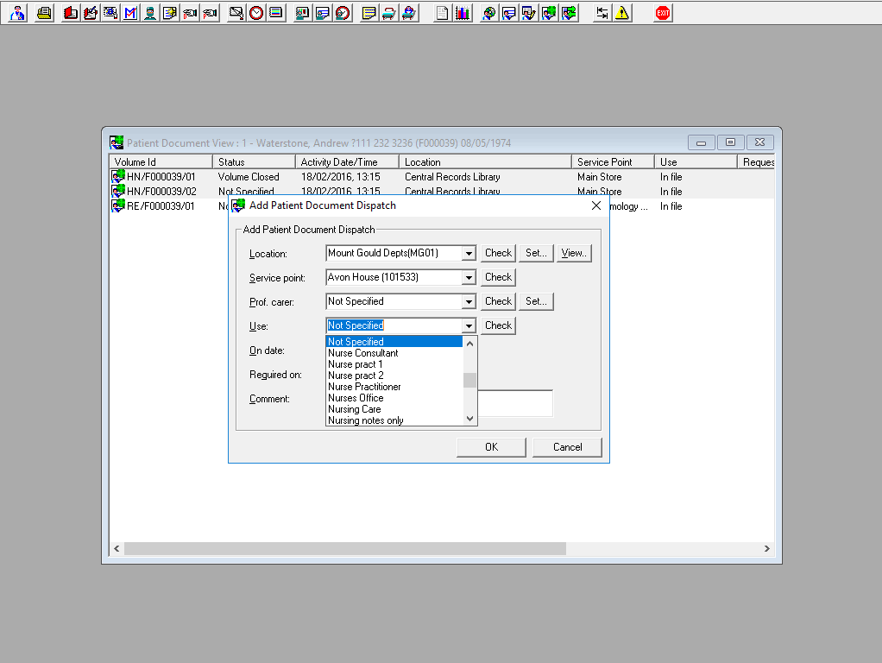Select volume row HN/F000039/01

[442, 177]
